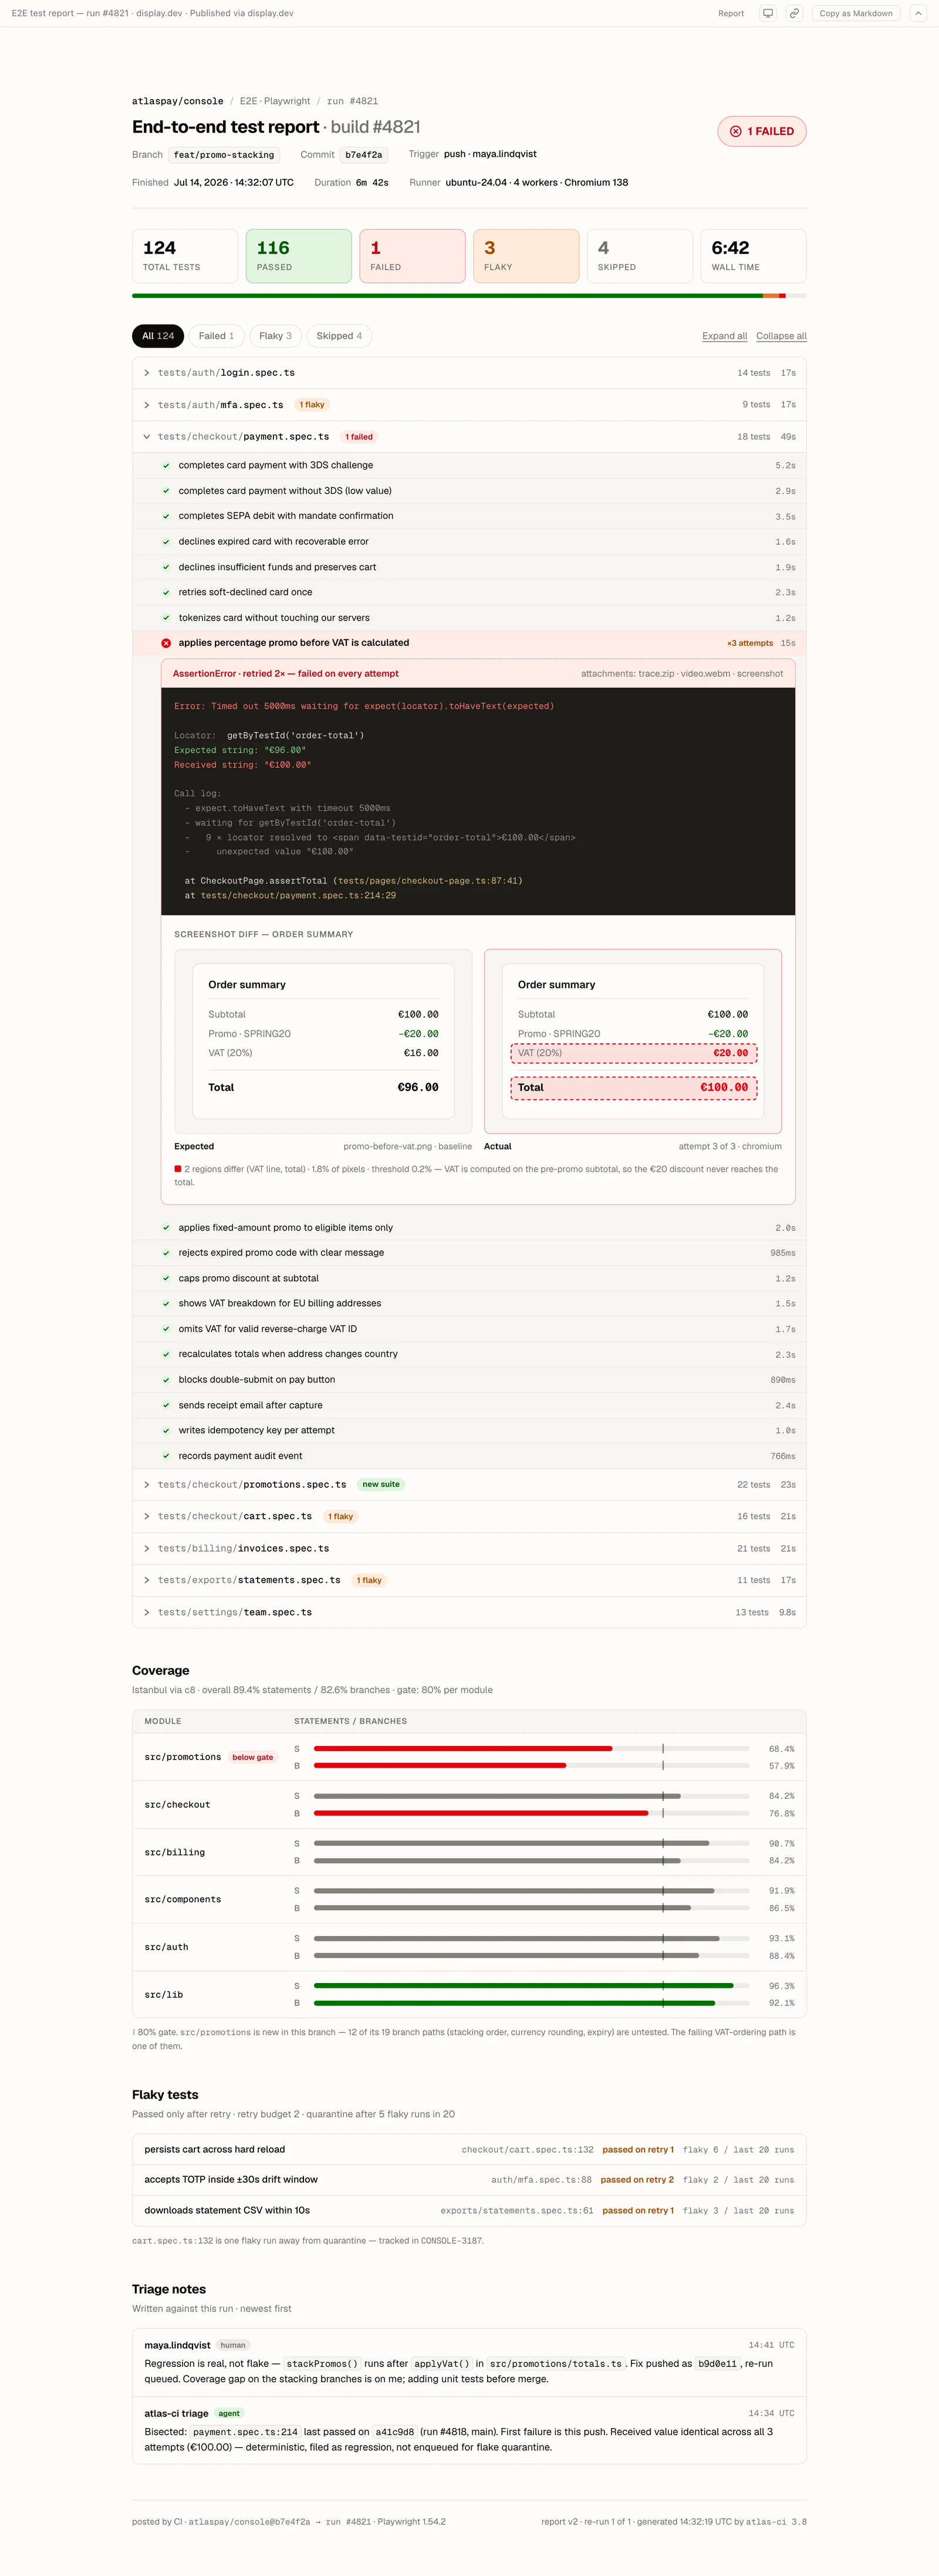
Task: Click pass checkmark for the declines expired card test
Action: pos(166,542)
